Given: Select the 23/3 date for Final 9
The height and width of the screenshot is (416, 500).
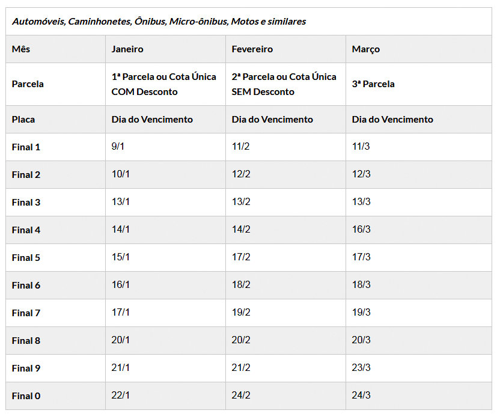Looking at the screenshot, I should [361, 368].
